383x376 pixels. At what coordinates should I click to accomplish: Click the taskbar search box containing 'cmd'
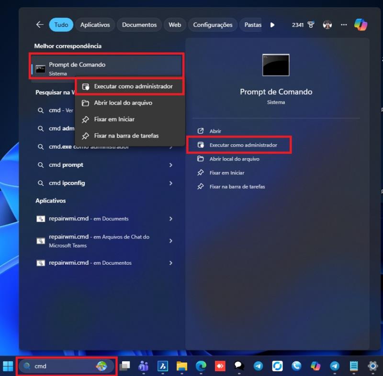[62, 366]
